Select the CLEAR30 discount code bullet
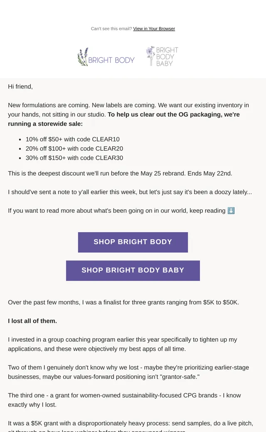Viewport: 266px width, 432px height. pos(74,158)
